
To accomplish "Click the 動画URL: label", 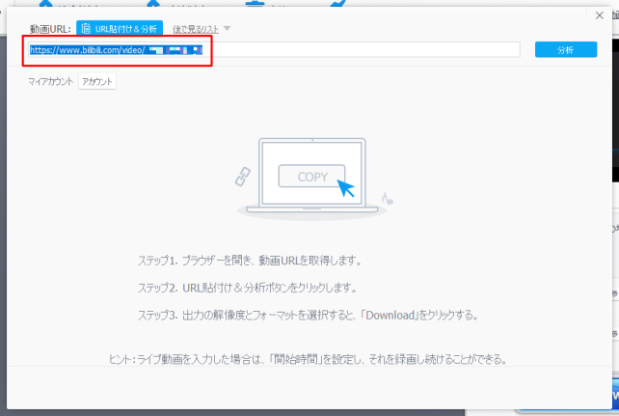I will tap(50, 29).
